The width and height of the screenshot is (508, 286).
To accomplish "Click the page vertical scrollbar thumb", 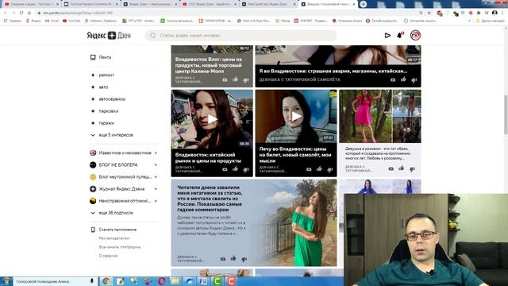I will coord(506,114).
